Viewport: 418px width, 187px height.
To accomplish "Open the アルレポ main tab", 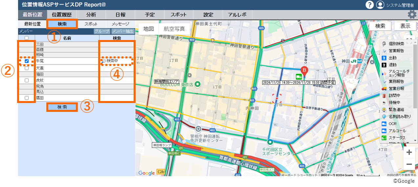I will click(237, 15).
